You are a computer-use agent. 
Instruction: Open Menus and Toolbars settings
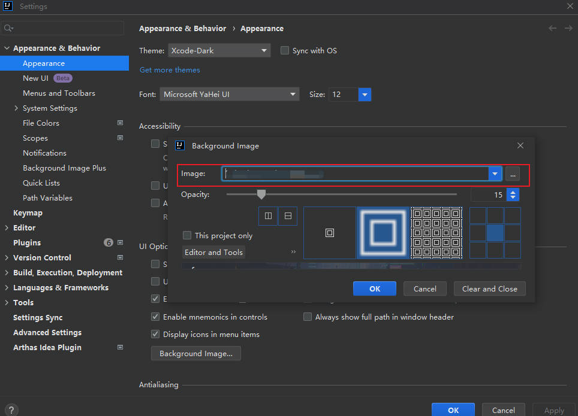pyautogui.click(x=59, y=93)
